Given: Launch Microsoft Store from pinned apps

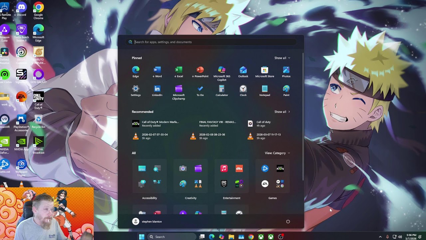Looking at the screenshot, I should 265,72.
